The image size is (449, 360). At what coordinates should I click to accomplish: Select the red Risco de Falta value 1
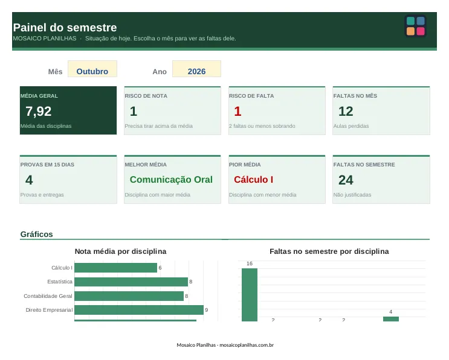237,111
